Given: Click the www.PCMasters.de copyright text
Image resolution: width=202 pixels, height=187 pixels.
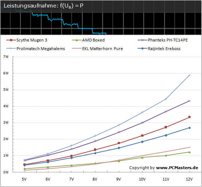Looking at the screenshot, I should (177, 168).
